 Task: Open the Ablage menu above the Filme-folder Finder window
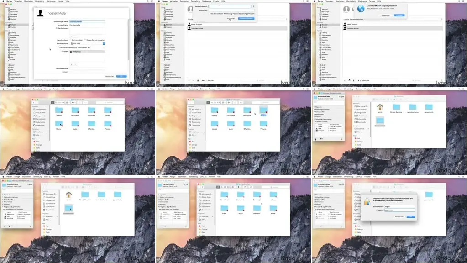tap(173, 176)
